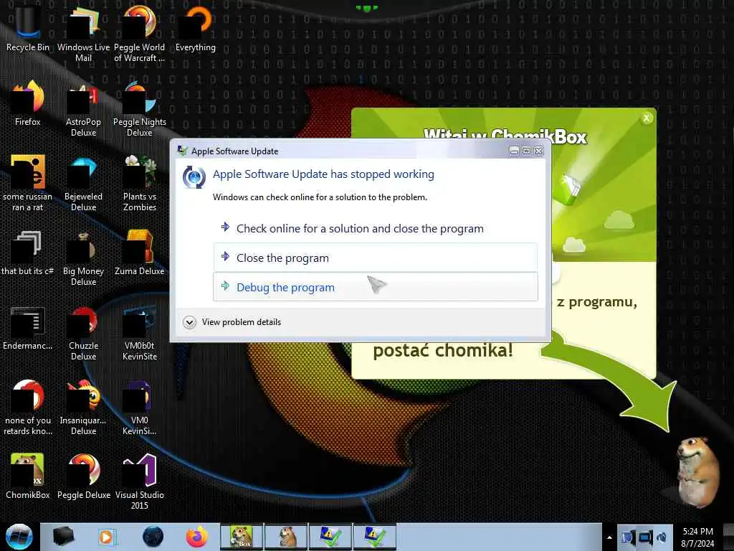This screenshot has height=551, width=734.
Task: Show hidden tray icons arrow
Action: click(x=609, y=537)
